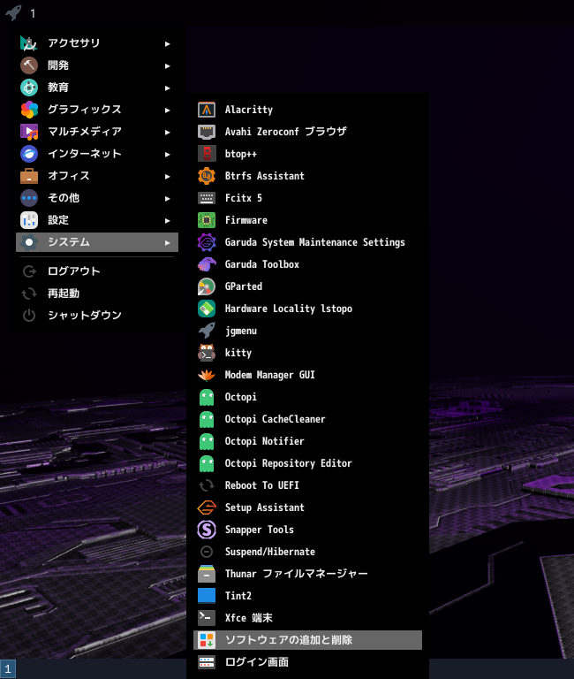
Task: Open the 教育 atom icon
Action: point(29,88)
